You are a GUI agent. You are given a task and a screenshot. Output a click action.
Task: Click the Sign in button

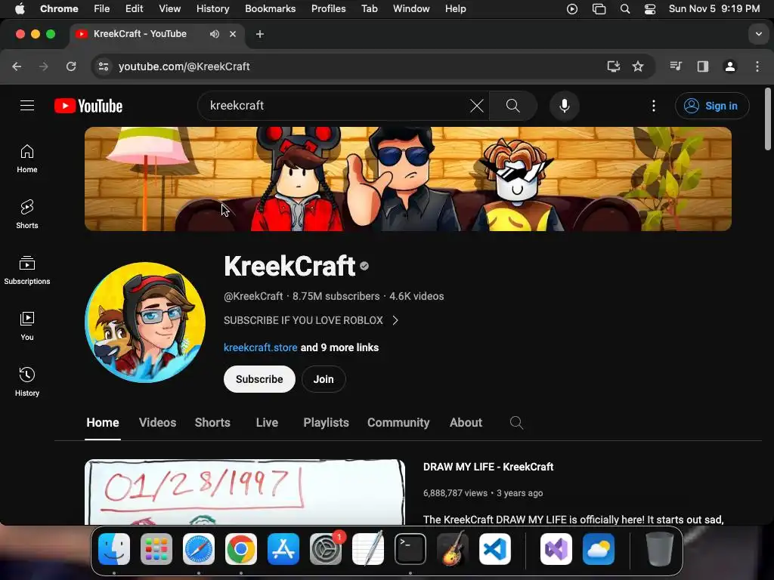712,106
